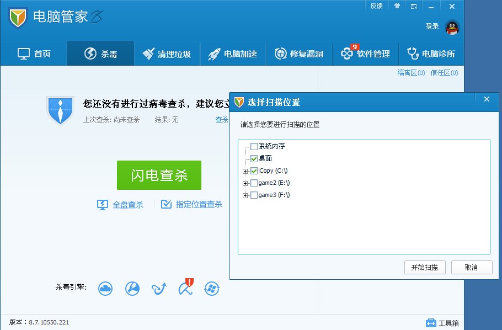Select the third engine icon with arrow
Image resolution: width=502 pixels, height=330 pixels.
(159, 289)
